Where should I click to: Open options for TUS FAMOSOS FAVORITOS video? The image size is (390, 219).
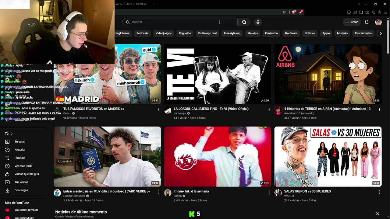pyautogui.click(x=159, y=109)
